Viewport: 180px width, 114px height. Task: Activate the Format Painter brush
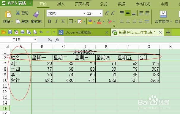point(36,14)
